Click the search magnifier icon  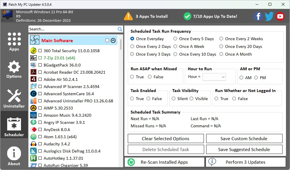[x=120, y=29]
